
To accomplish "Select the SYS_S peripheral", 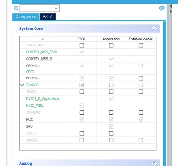I will pos(32,133).
